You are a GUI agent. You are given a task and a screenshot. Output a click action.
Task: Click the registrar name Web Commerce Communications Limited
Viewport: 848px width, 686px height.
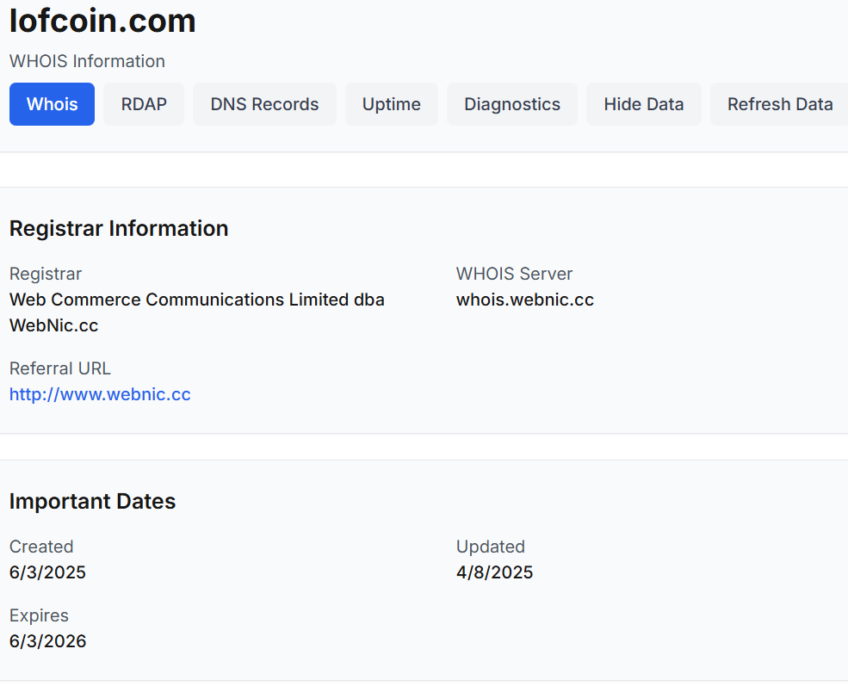[197, 312]
